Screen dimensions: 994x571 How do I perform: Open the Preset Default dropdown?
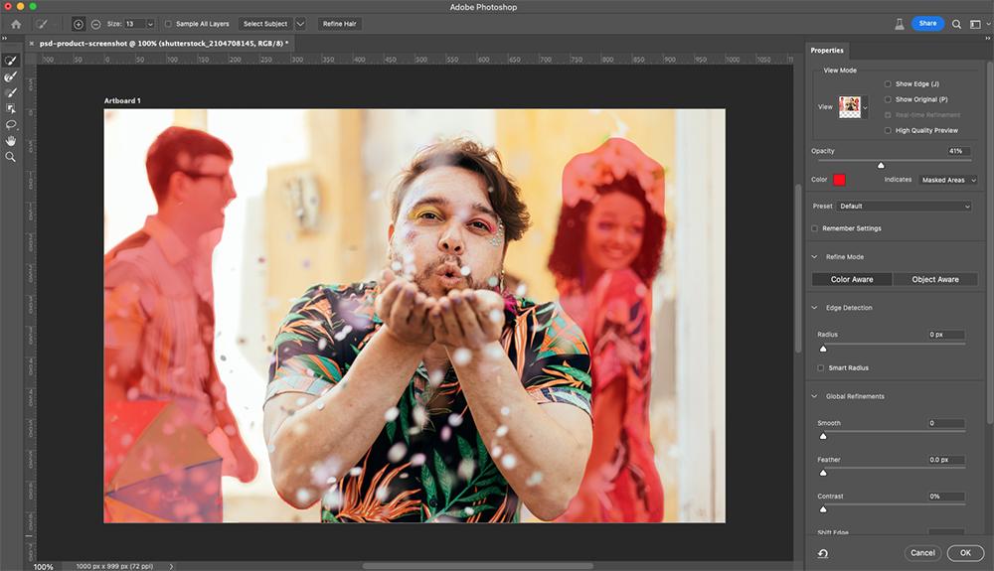pos(904,207)
